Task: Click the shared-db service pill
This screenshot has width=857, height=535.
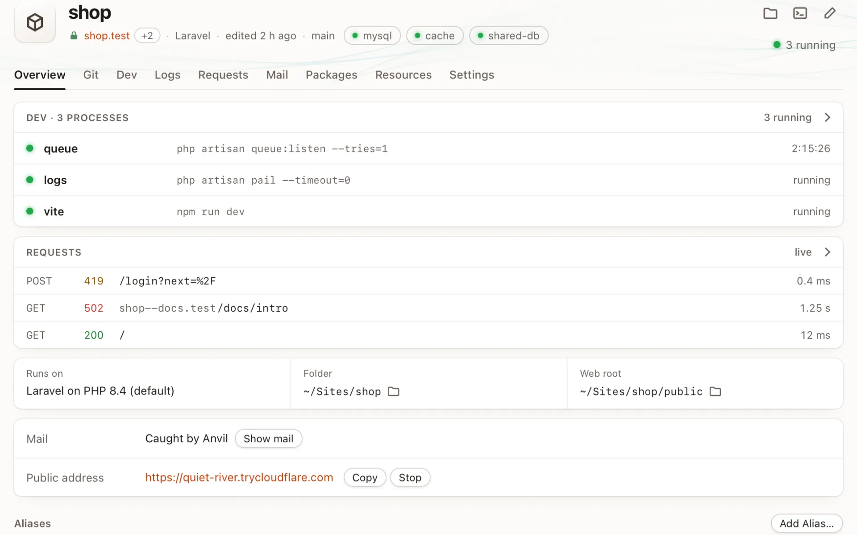Action: click(x=509, y=36)
